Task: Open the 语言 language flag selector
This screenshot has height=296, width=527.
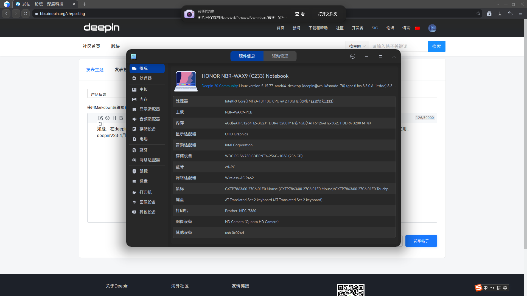Action: [x=417, y=28]
